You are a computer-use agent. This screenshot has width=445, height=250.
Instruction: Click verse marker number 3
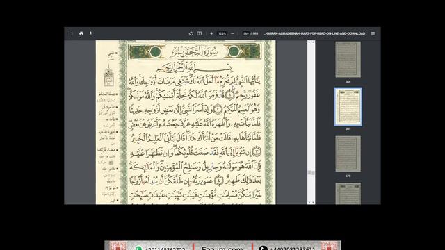coord(257,151)
